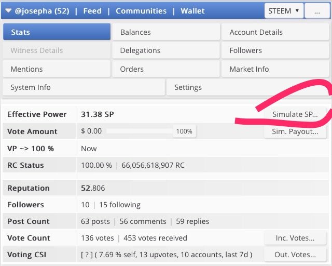
Task: Click the Sim. Payout button
Action: tap(295, 131)
